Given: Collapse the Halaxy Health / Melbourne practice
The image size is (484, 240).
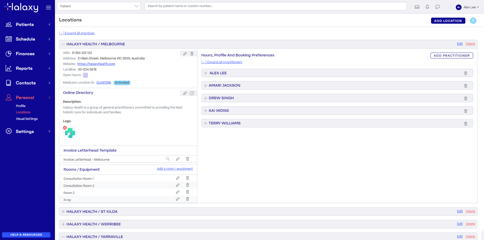Looking at the screenshot, I should 63,44.
